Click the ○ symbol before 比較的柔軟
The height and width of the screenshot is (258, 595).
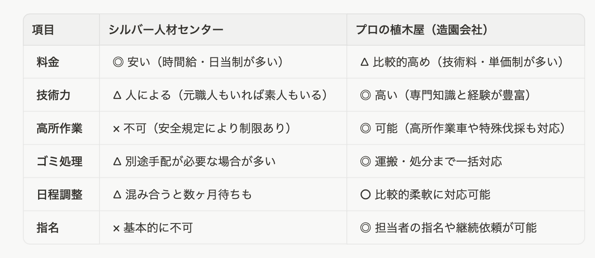coord(365,194)
